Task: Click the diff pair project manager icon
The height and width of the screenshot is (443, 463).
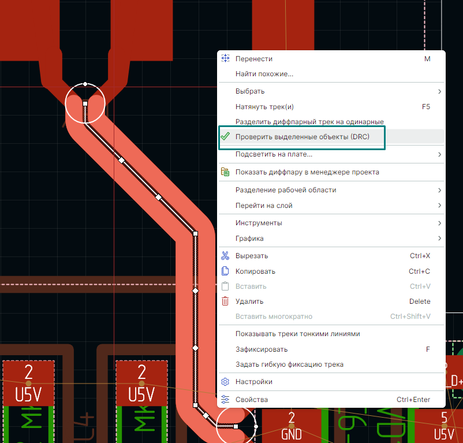Action: [226, 172]
